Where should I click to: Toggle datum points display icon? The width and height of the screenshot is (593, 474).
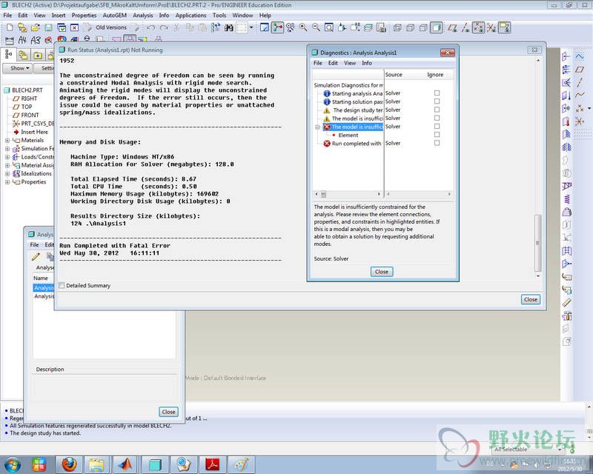[x=478, y=27]
